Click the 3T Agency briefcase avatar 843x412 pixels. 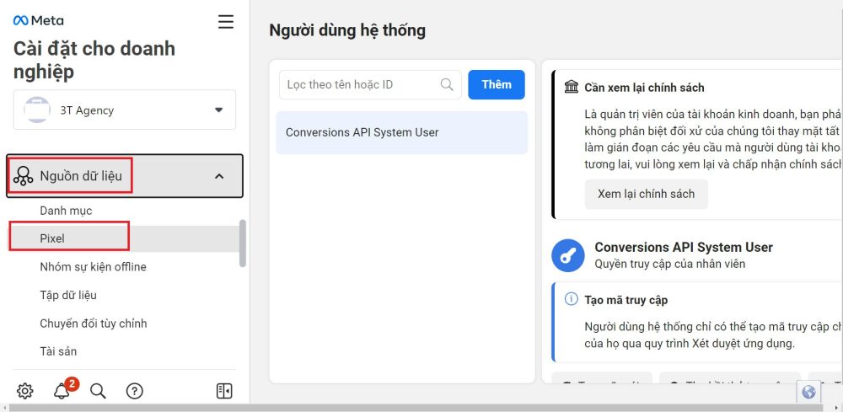click(37, 110)
